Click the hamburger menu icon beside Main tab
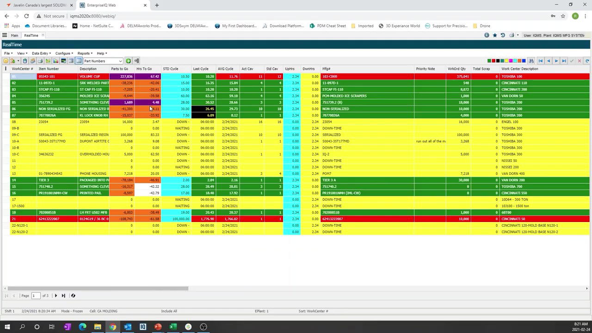592x333 pixels. coord(5,35)
